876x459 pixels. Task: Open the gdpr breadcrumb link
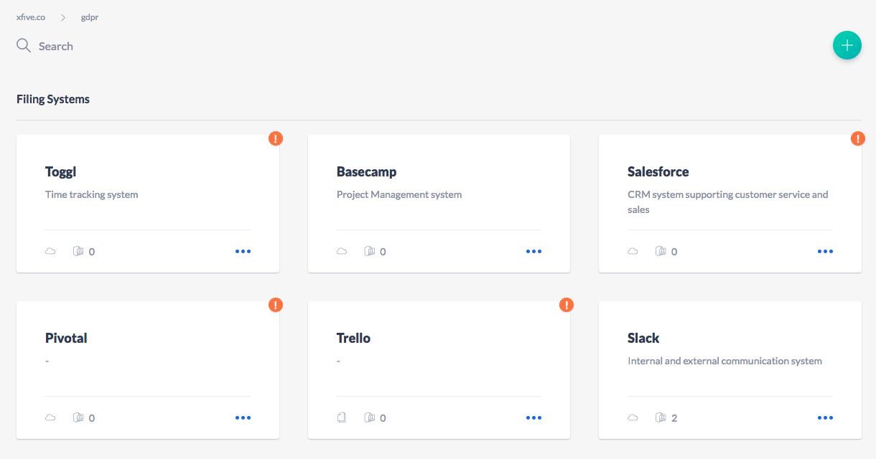pos(90,17)
